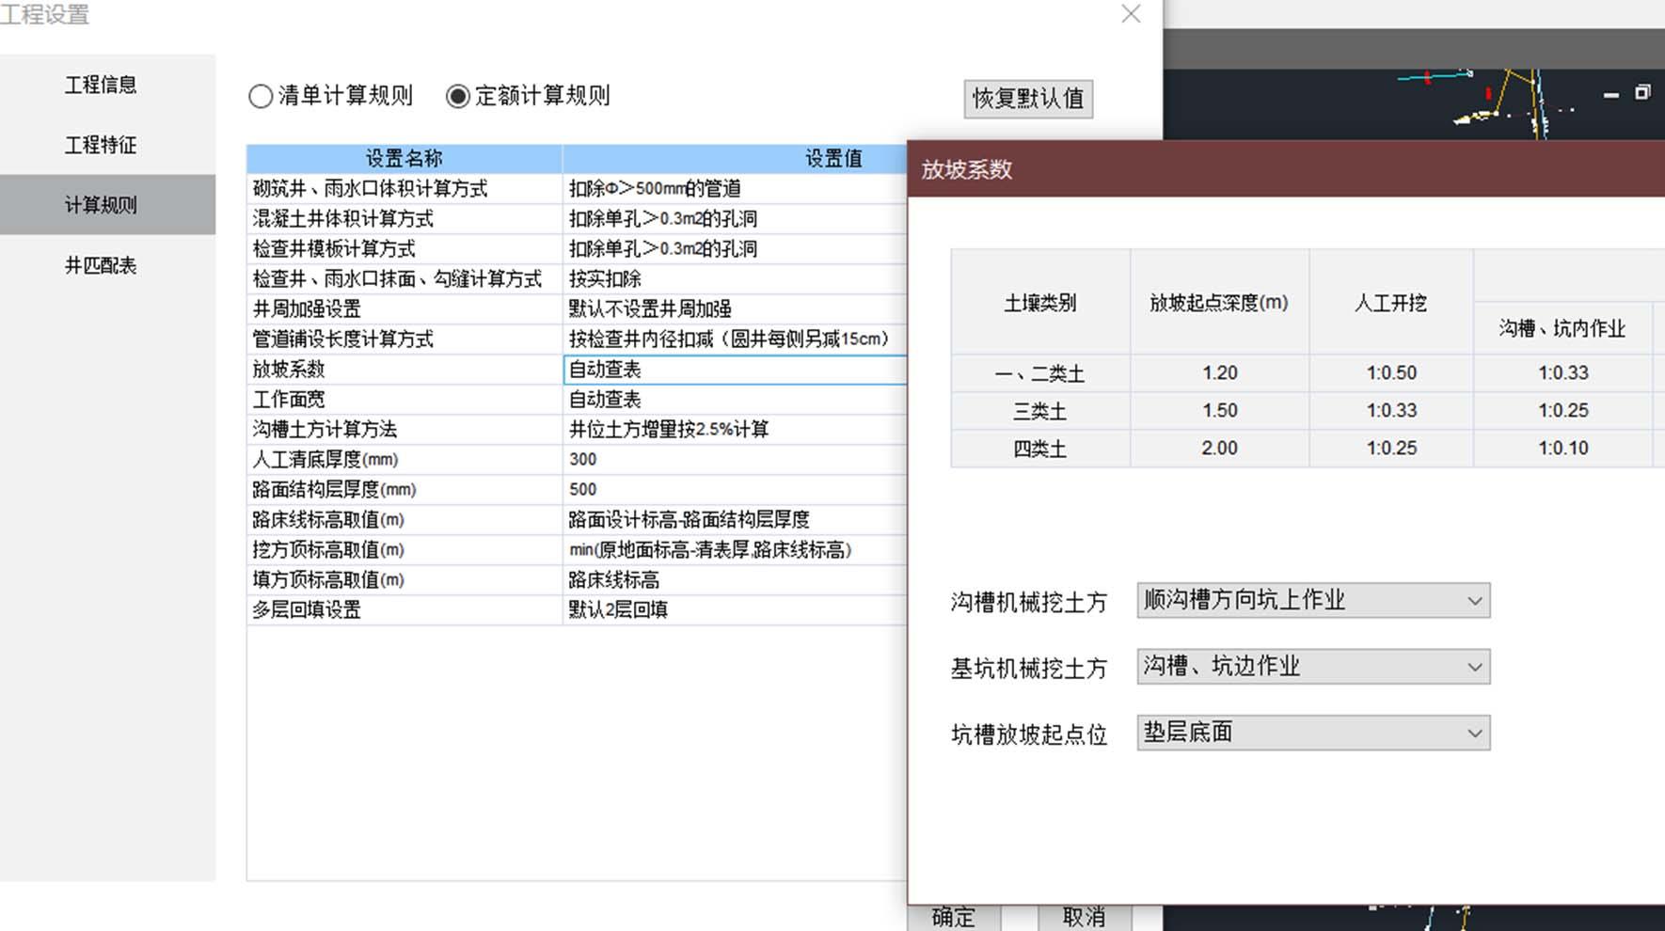Click value 默认不设置井周加强

(x=650, y=309)
